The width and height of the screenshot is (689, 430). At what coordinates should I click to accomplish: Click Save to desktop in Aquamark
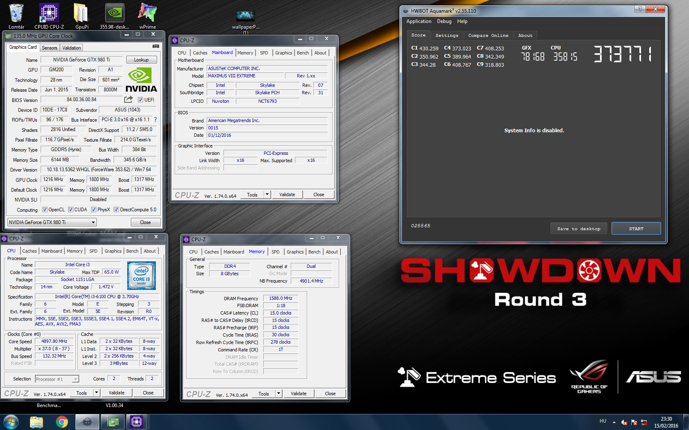click(x=579, y=229)
